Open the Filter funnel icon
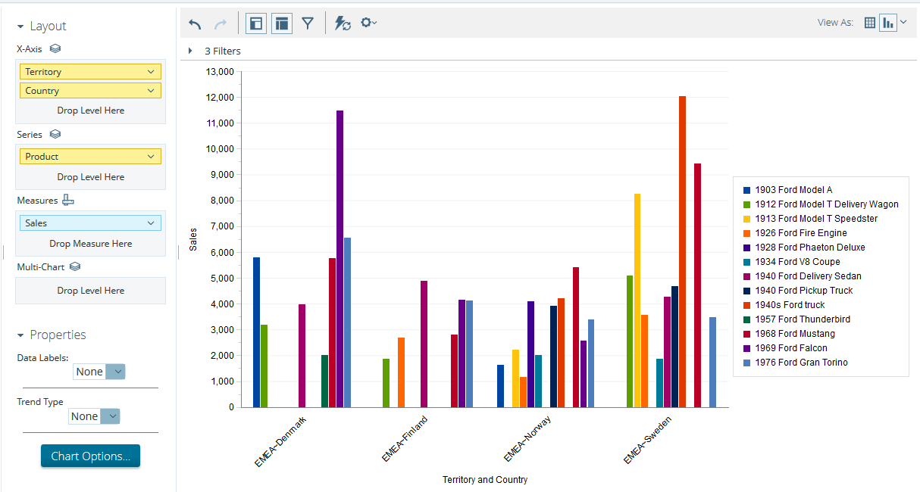This screenshot has height=492, width=920. 307,23
